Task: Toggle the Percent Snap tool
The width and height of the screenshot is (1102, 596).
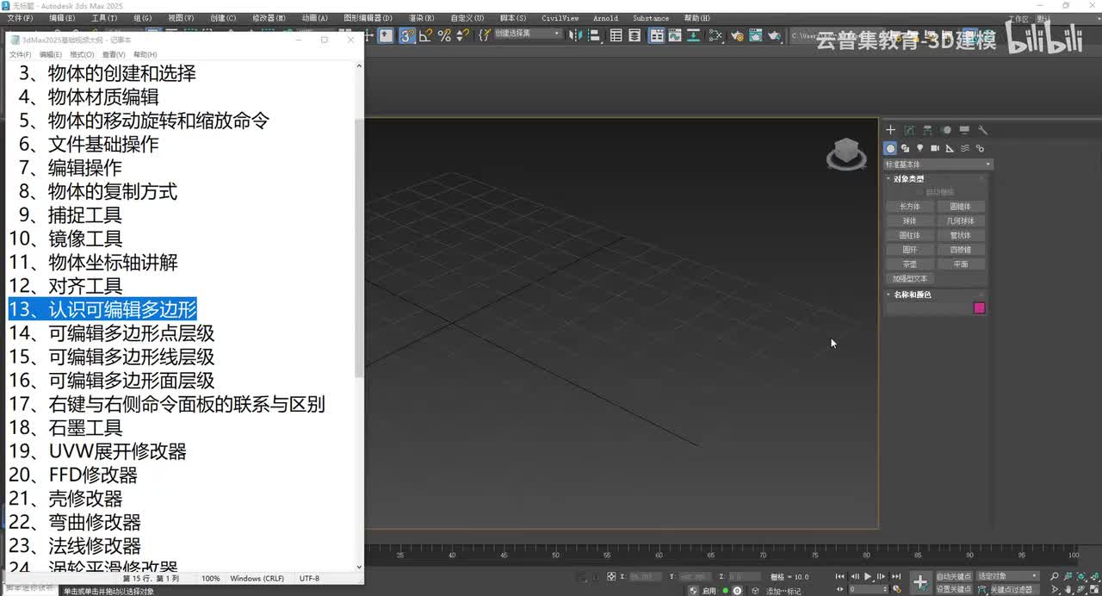Action: pyautogui.click(x=444, y=35)
